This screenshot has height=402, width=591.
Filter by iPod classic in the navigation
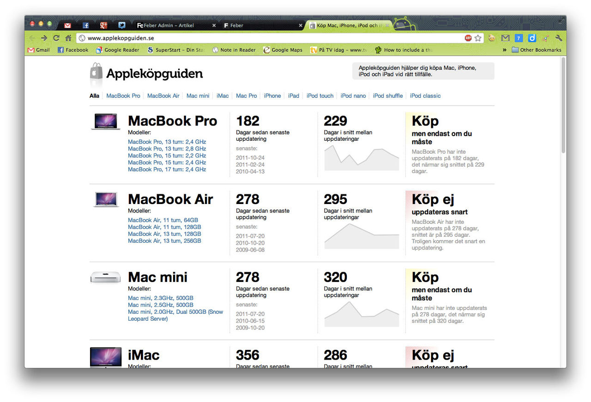pos(425,96)
